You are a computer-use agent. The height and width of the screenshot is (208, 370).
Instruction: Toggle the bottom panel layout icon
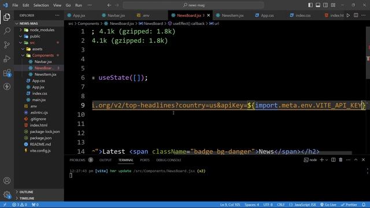click(318, 5)
